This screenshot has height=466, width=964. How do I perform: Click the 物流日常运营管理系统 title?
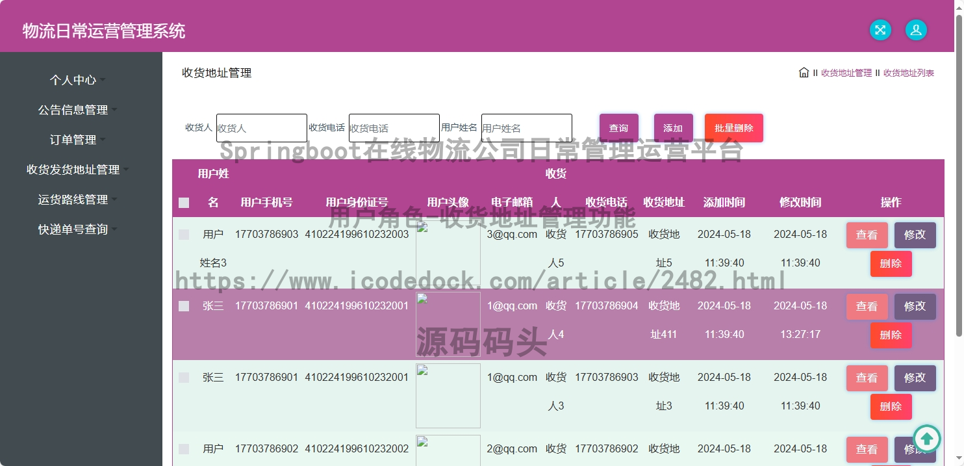(104, 31)
